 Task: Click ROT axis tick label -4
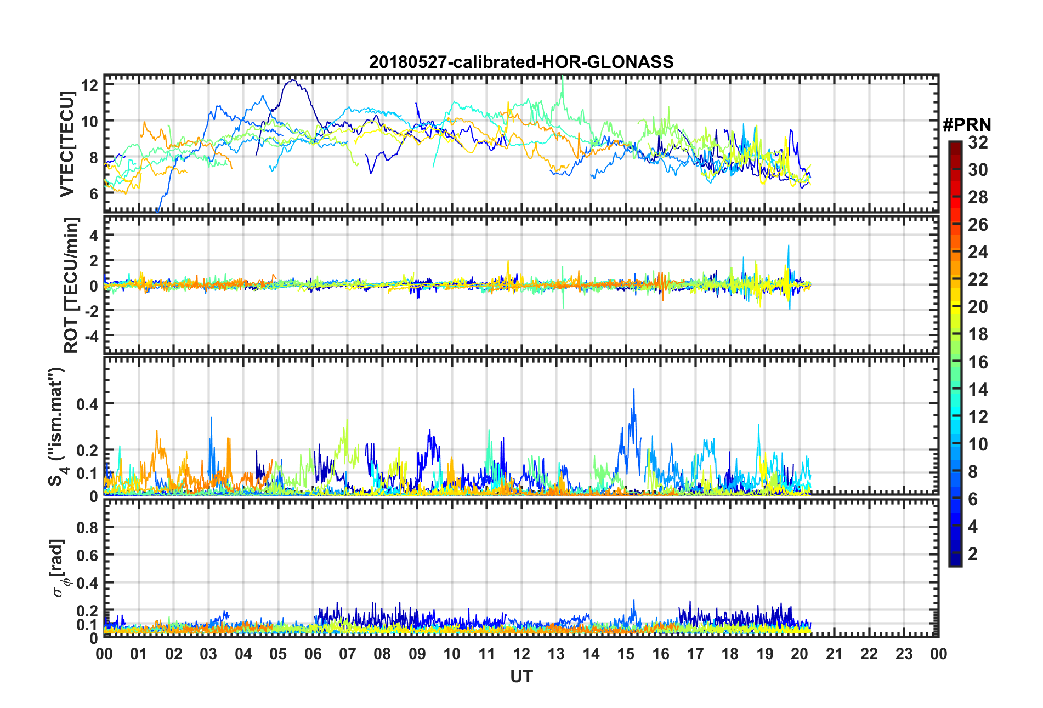coord(90,335)
